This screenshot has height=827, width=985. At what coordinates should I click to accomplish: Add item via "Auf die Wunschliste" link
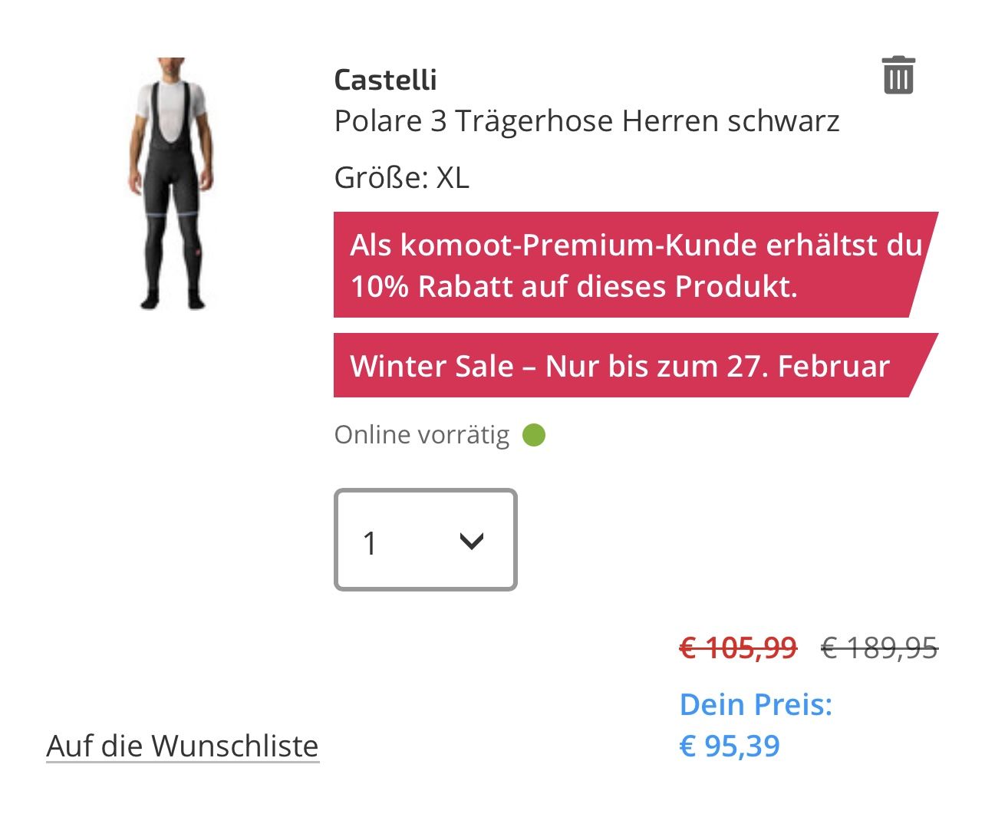(183, 746)
